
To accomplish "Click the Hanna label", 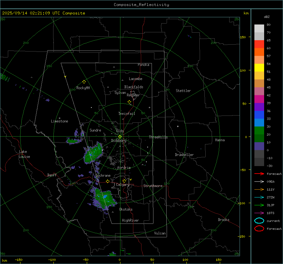I will (x=220, y=140).
